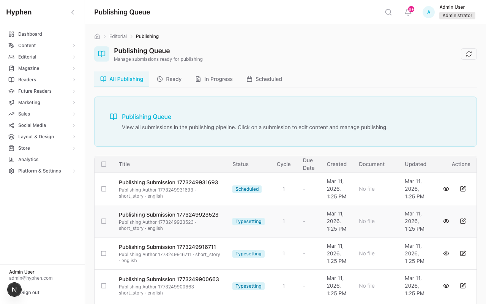Click the notifications bell icon
The height and width of the screenshot is (304, 486).
click(407, 13)
